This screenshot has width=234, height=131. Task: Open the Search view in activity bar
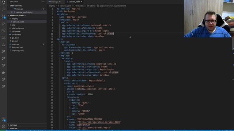point(3,9)
